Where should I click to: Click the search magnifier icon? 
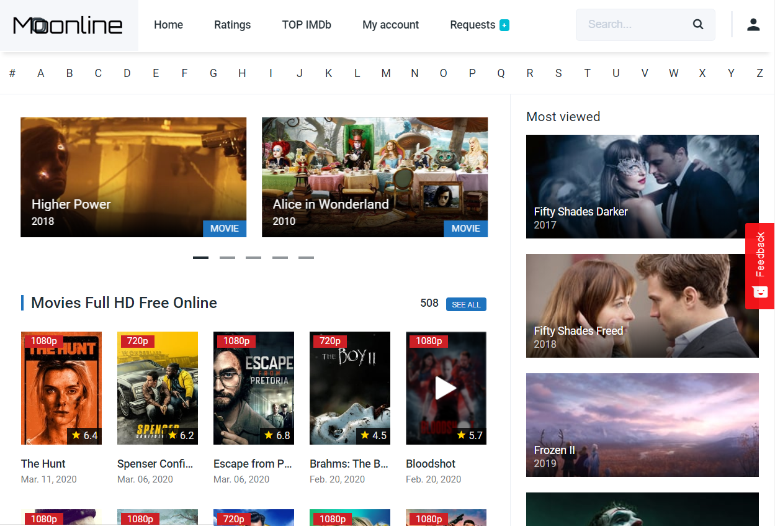(698, 25)
